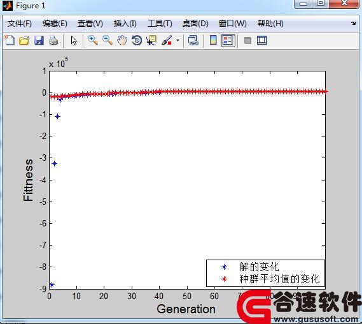Click the Show Plot Tools icon

click(x=262, y=41)
